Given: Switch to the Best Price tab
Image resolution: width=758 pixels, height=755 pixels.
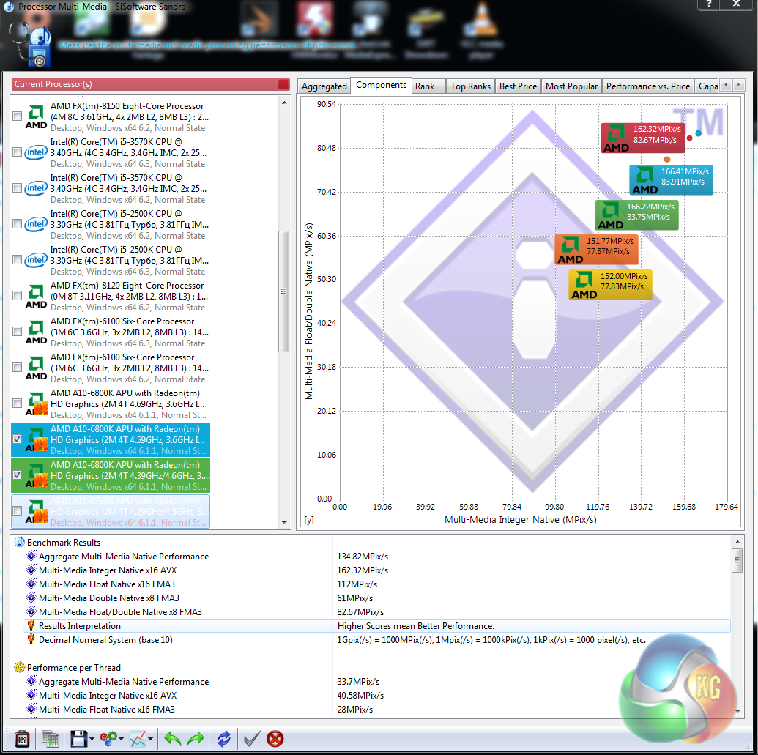Looking at the screenshot, I should pyautogui.click(x=518, y=86).
